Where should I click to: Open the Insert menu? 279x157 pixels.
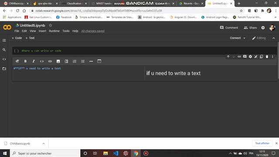[x=42, y=31]
